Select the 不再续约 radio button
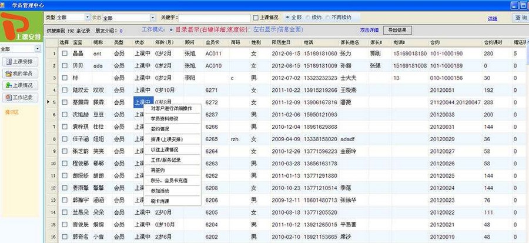The height and width of the screenshot is (243, 529). (327, 17)
